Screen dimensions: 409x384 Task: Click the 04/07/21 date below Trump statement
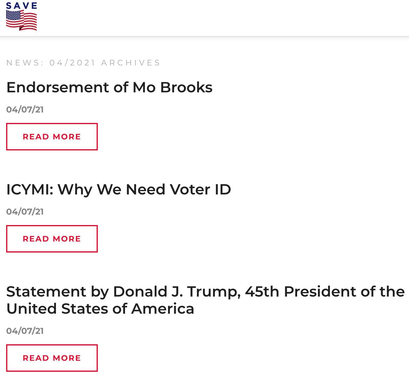[x=25, y=331]
